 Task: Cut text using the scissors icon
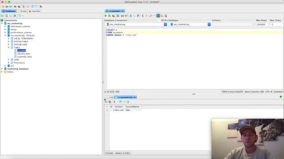pyautogui.click(x=130, y=16)
